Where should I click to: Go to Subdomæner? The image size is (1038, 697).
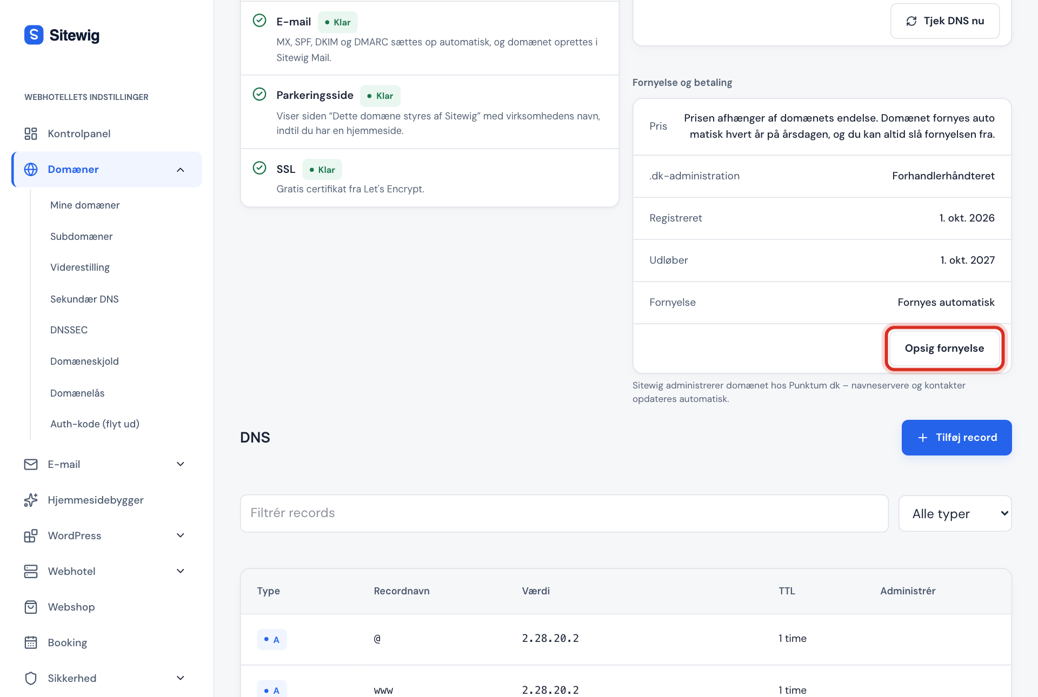click(82, 237)
